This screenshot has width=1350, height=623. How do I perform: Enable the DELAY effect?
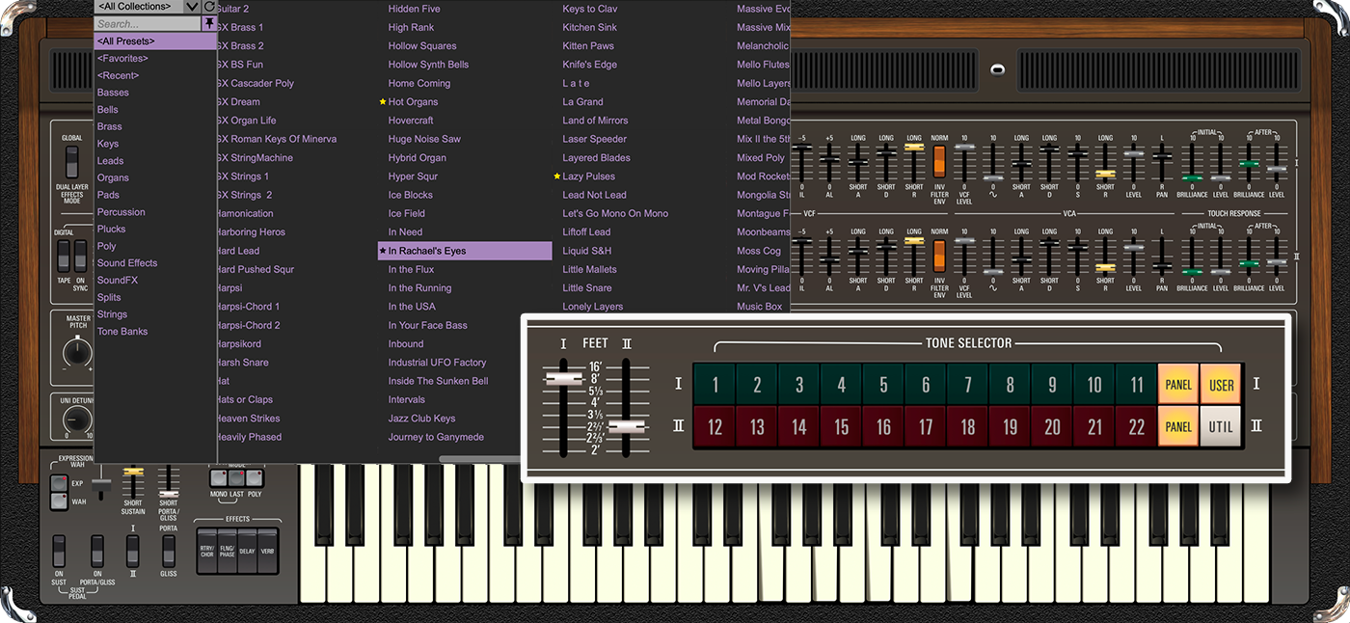(247, 550)
